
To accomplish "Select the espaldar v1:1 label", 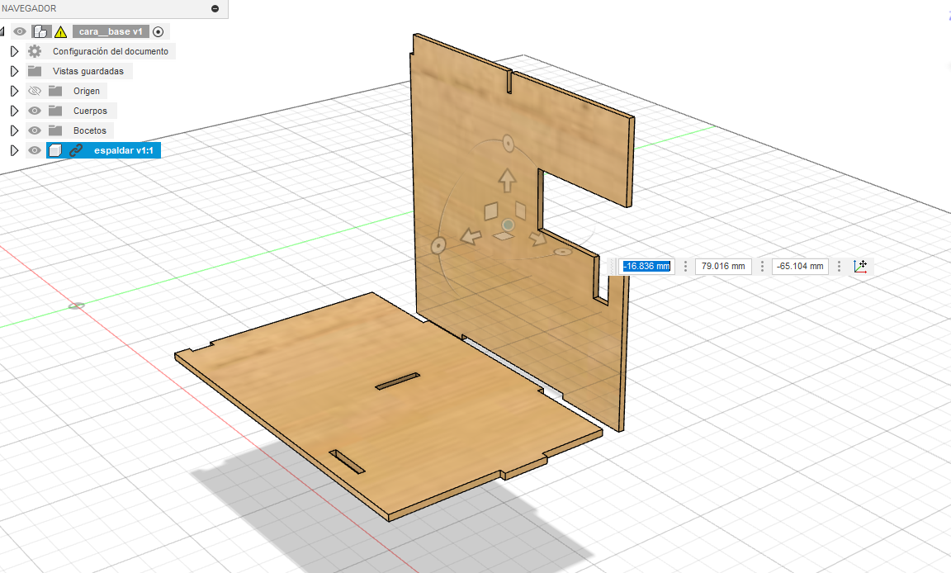I will click(x=124, y=150).
